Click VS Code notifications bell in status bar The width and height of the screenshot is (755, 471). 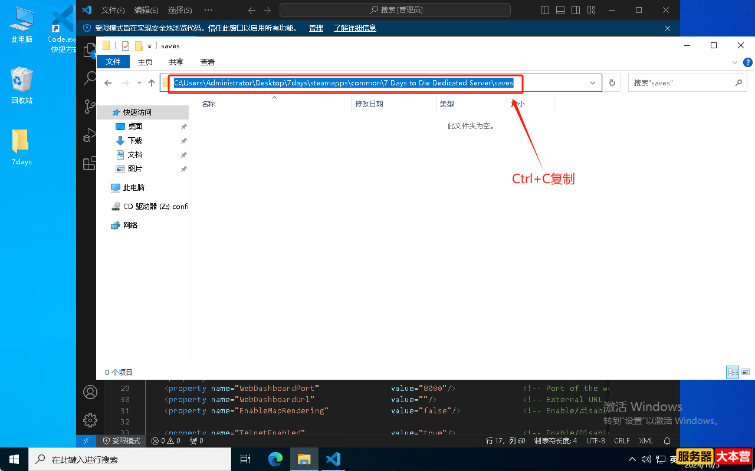[x=667, y=440]
